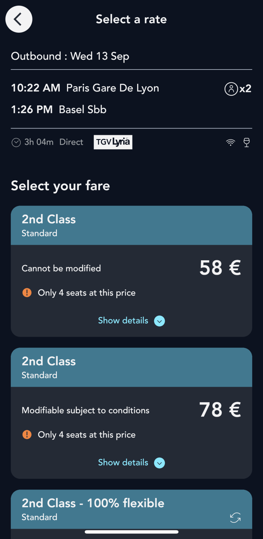Expand details chevron for the 78 € fare

(159, 463)
